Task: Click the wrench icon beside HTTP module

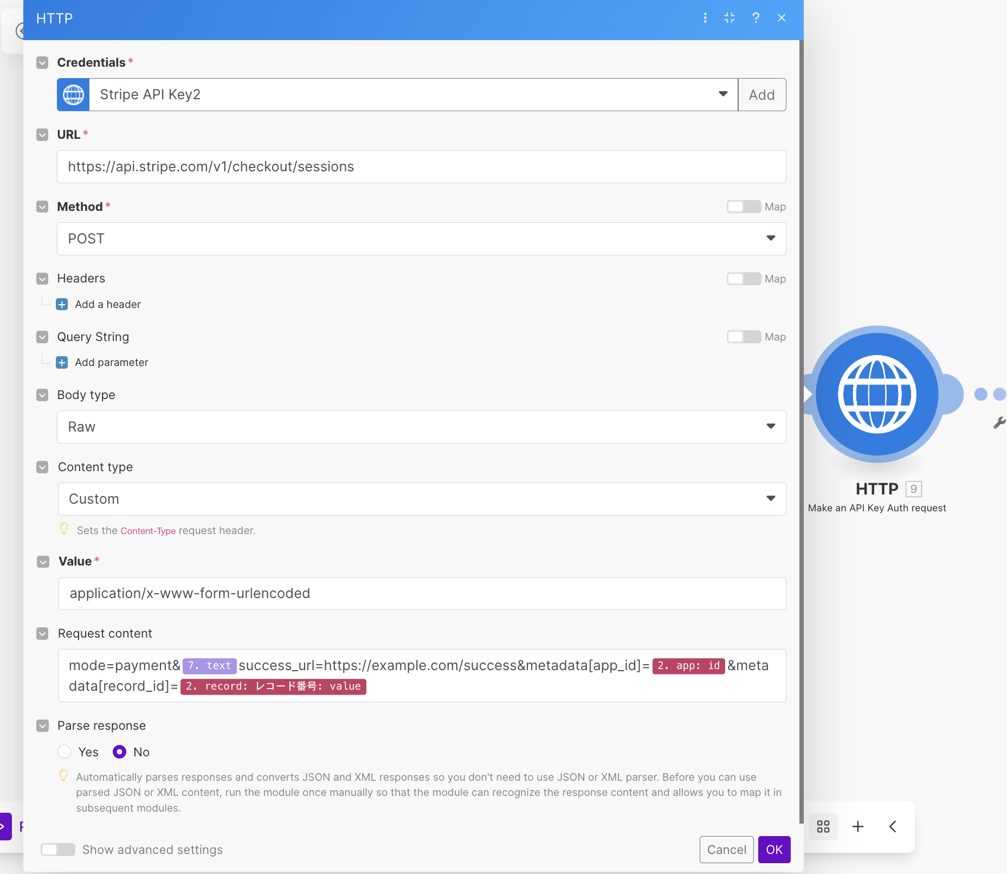Action: click(x=999, y=423)
